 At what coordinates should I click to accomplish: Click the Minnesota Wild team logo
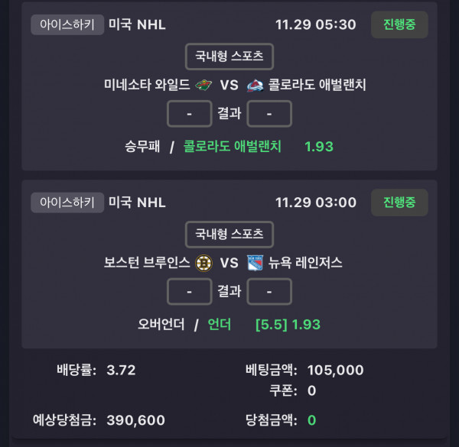[203, 85]
